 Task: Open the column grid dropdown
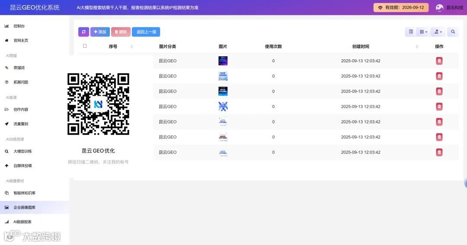point(423,32)
